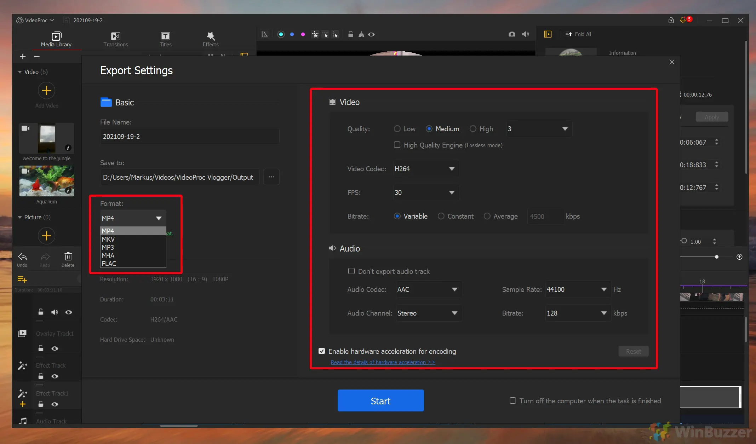Disable hardware acceleration for encoding checkbox

pyautogui.click(x=322, y=351)
